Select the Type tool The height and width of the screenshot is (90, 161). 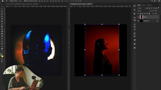pyautogui.click(x=2, y=39)
